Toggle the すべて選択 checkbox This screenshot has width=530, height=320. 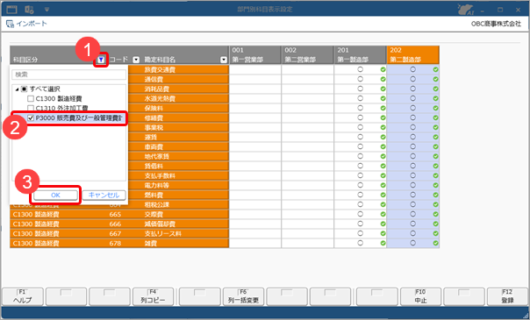pyautogui.click(x=24, y=89)
